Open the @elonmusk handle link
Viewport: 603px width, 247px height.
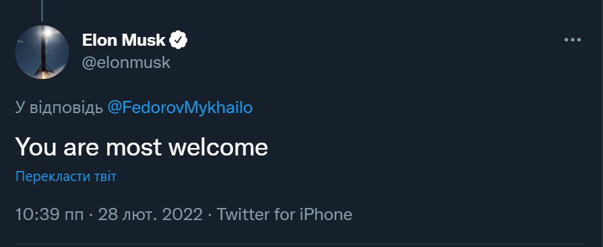tap(126, 63)
